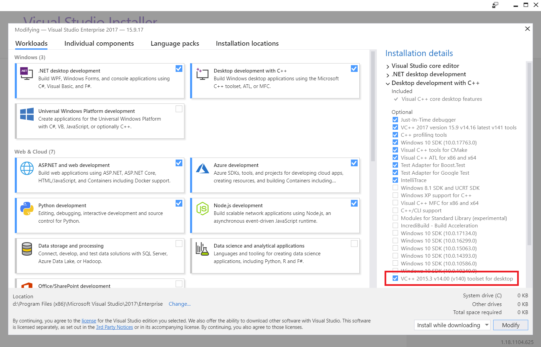The width and height of the screenshot is (541, 347).
Task: Click the Modify button
Action: 511,325
